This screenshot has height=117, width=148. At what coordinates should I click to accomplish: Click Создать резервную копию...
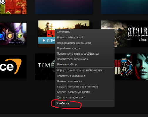(x=85, y=92)
